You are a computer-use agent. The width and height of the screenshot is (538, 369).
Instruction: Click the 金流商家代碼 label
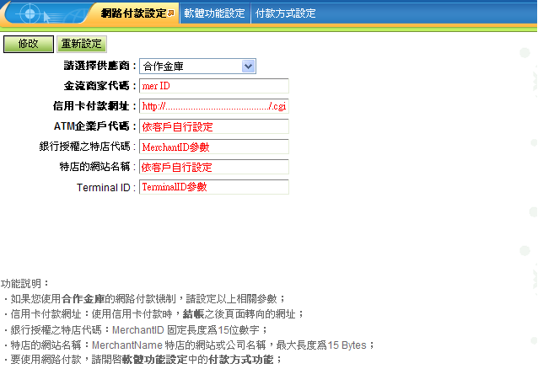100,86
